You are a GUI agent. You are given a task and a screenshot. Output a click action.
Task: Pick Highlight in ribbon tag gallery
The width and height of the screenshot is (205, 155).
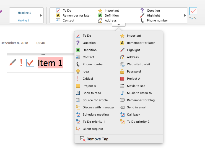[x=150, y=15]
